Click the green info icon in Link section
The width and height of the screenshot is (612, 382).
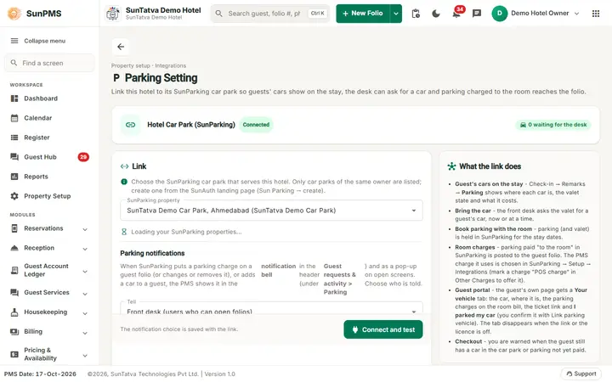(124, 182)
